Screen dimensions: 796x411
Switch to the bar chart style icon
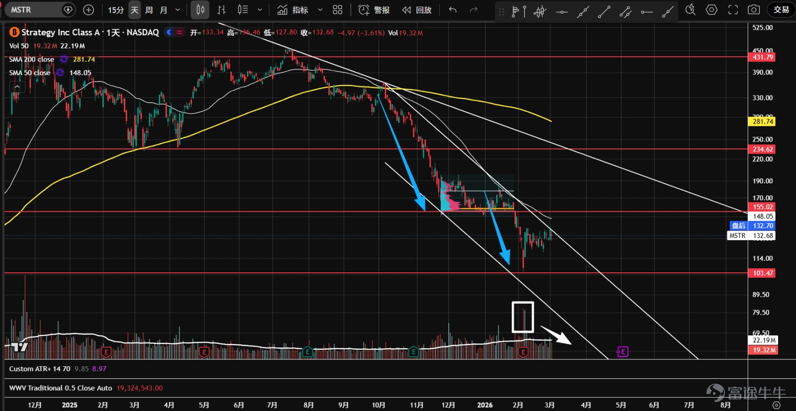click(221, 10)
